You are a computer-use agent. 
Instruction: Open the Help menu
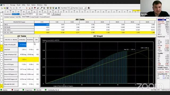pyautogui.click(x=45, y=5)
